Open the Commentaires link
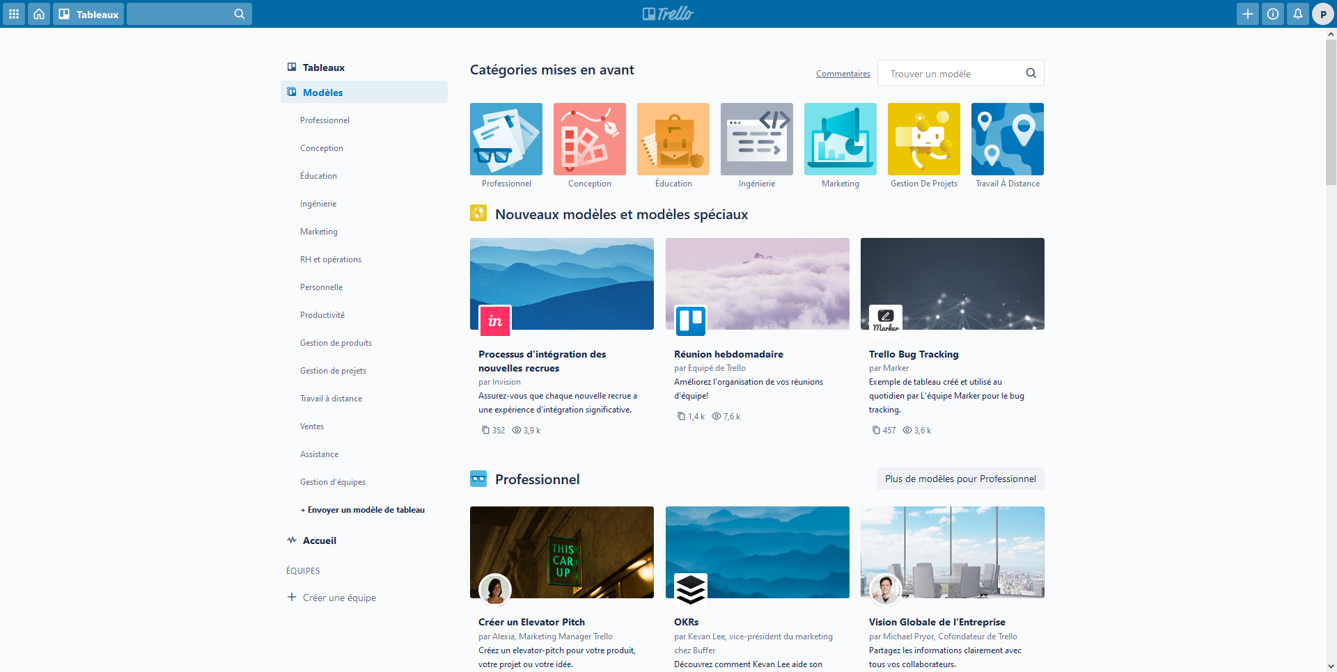This screenshot has width=1337, height=672. [x=843, y=74]
